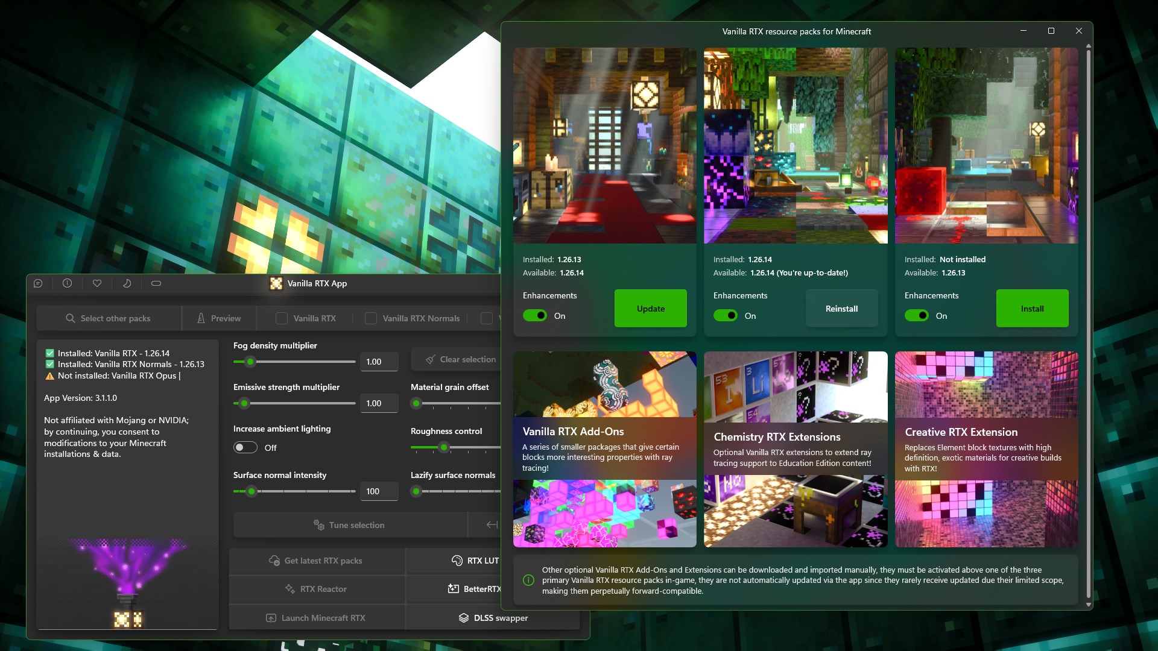Click Select other packs button
This screenshot has height=651, width=1158.
109,318
